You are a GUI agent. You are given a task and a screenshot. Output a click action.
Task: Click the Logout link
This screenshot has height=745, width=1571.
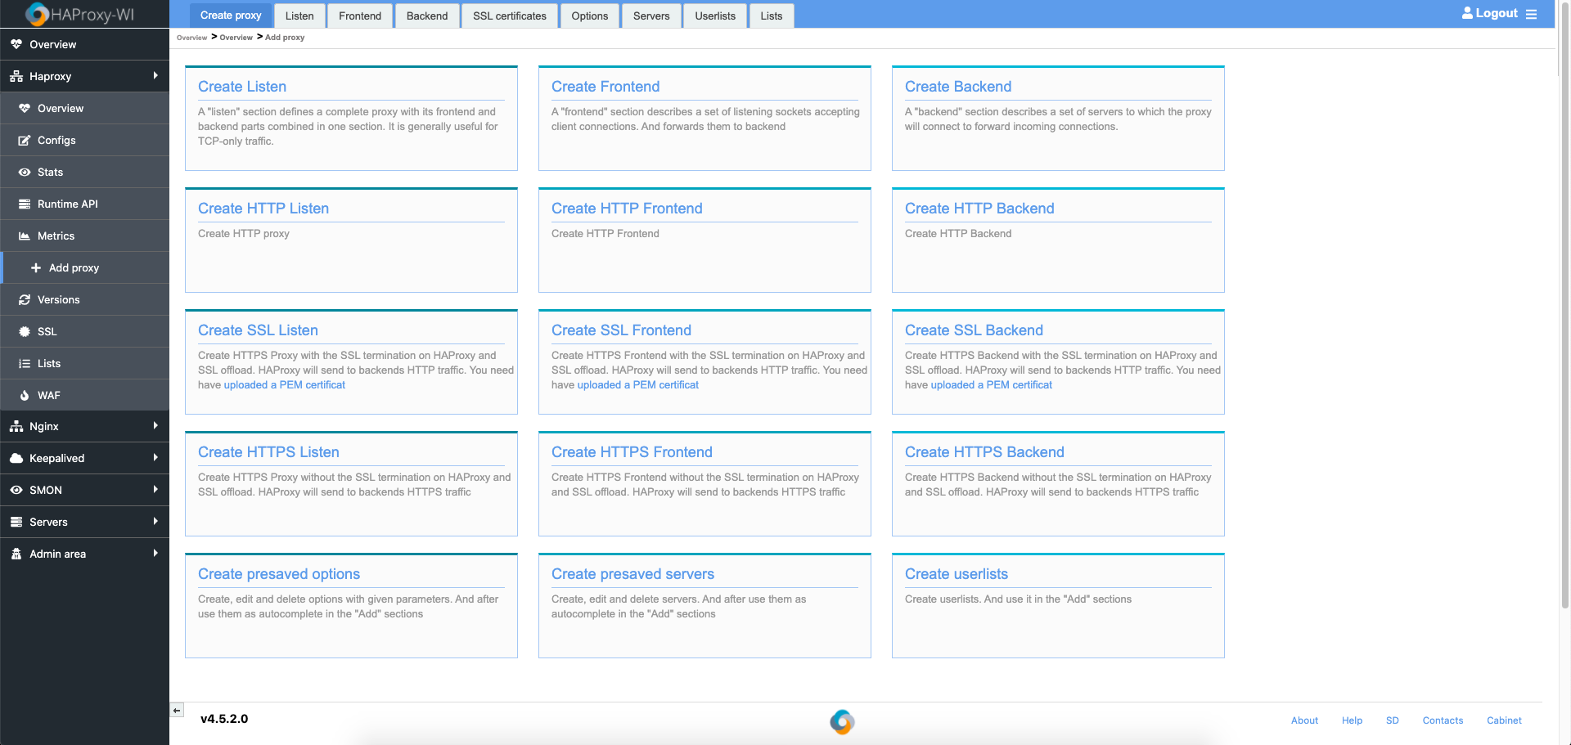pyautogui.click(x=1497, y=13)
